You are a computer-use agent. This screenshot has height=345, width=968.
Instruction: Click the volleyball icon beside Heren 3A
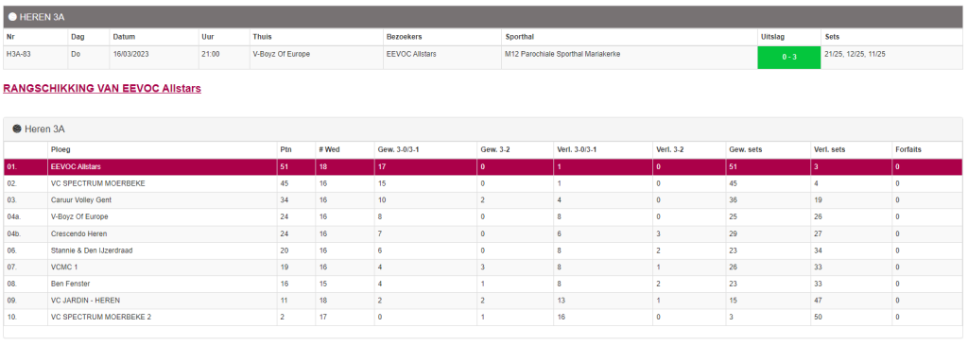point(17,129)
